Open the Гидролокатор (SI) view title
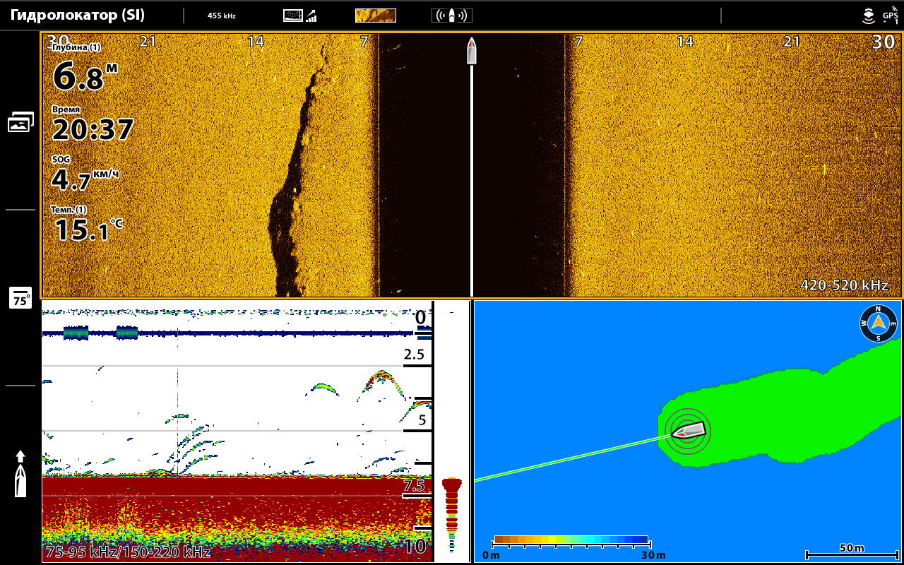Viewport: 904px width, 565px height. [78, 15]
